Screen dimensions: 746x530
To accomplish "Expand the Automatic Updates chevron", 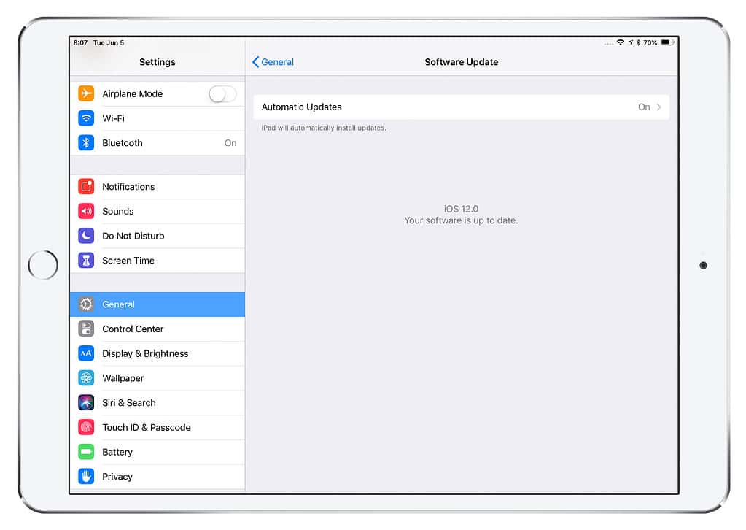I will click(659, 107).
